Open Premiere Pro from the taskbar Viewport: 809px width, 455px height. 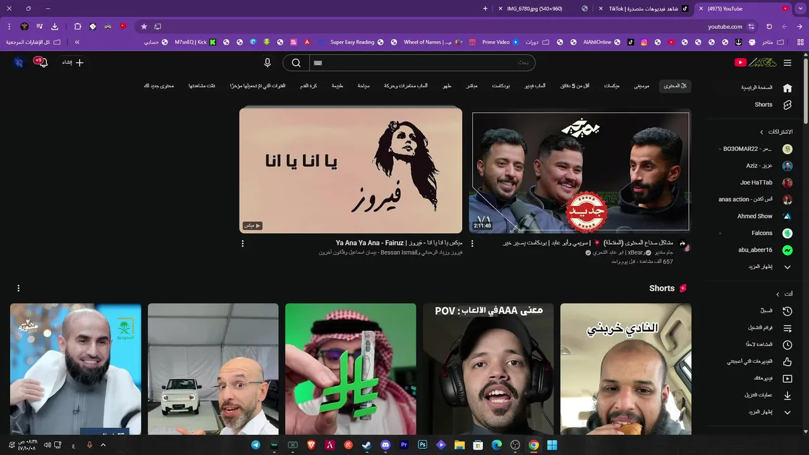[x=404, y=445]
